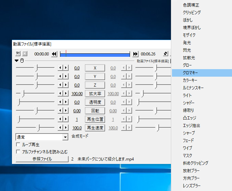Decrease left 拡大率 value with left arrow
Image resolution: width=232 pixels, height=191 pixels.
60,93
